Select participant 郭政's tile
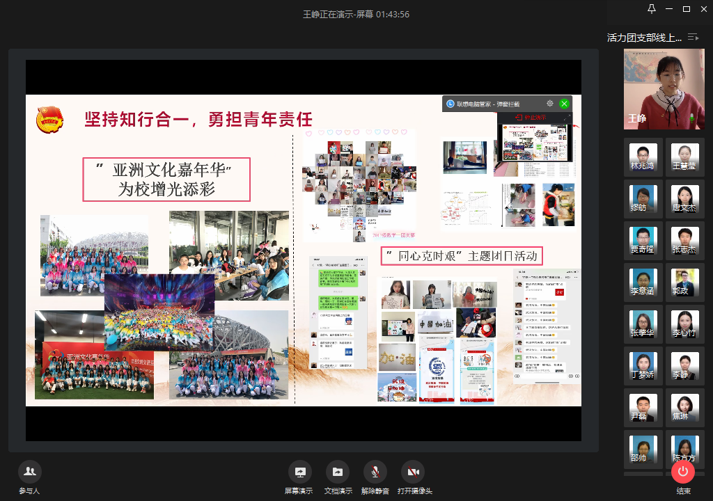The height and width of the screenshot is (501, 713). (684, 282)
